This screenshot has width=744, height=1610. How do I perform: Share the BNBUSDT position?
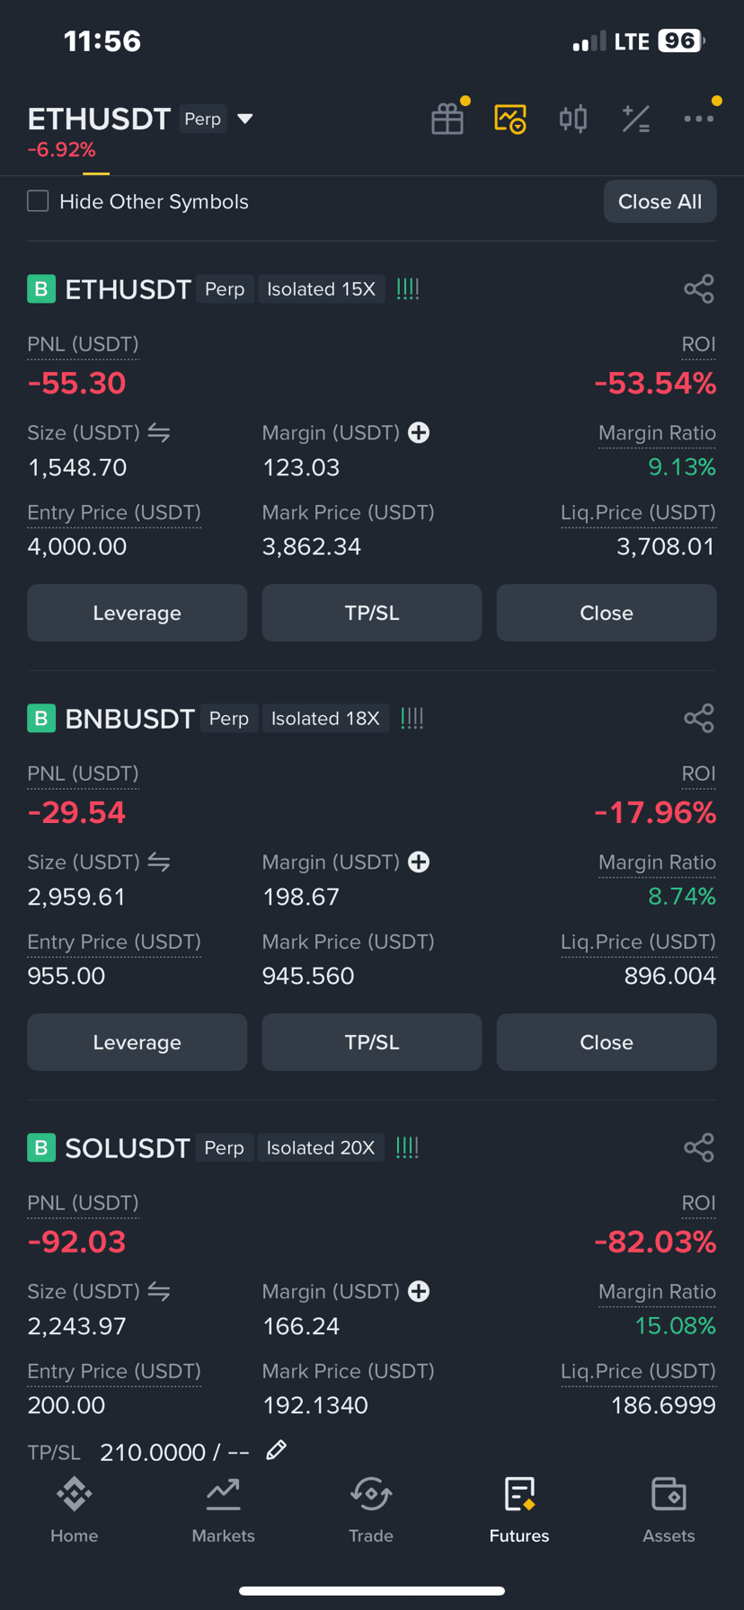tap(699, 719)
